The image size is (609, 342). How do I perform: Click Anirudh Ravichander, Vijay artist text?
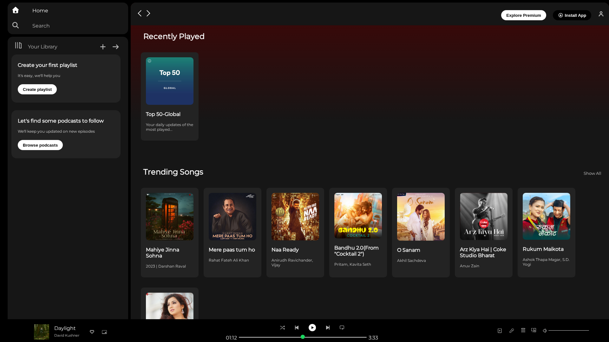coord(292,263)
